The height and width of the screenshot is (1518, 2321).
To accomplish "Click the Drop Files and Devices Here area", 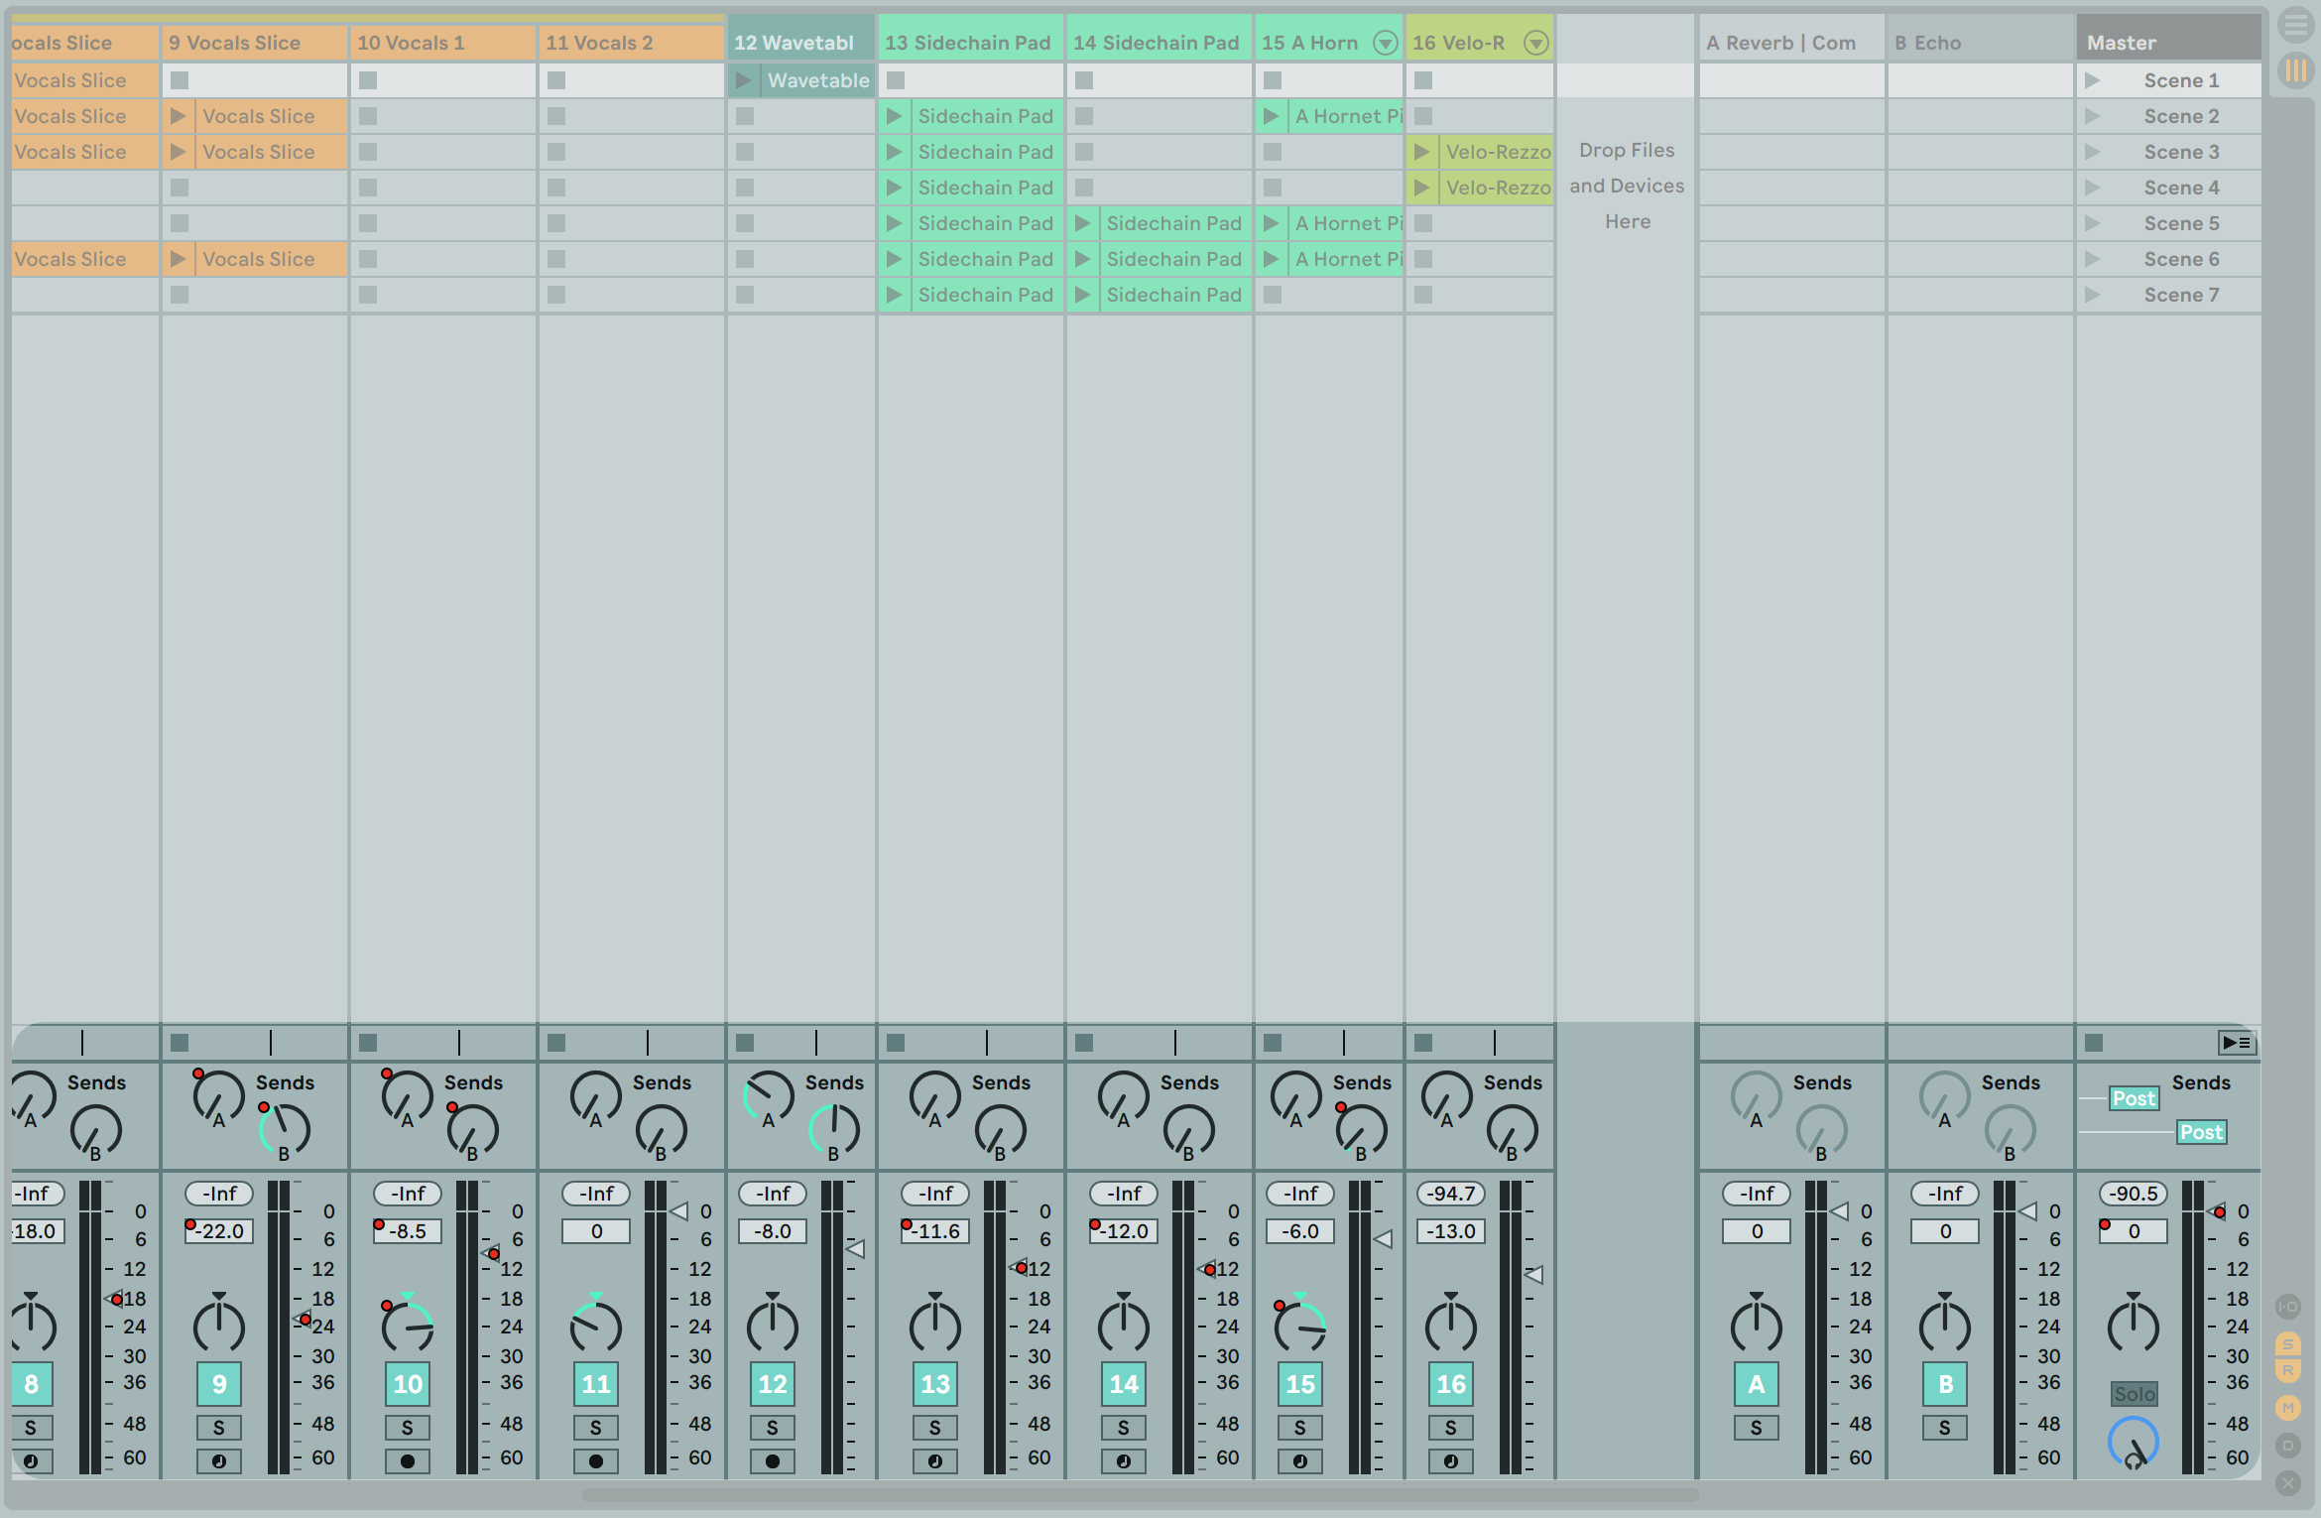I will coord(1627,186).
